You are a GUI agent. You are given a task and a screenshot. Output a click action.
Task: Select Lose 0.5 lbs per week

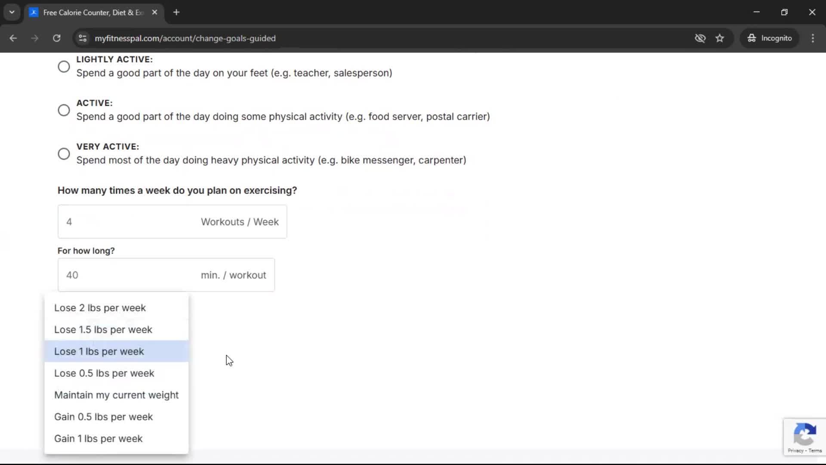117,373
